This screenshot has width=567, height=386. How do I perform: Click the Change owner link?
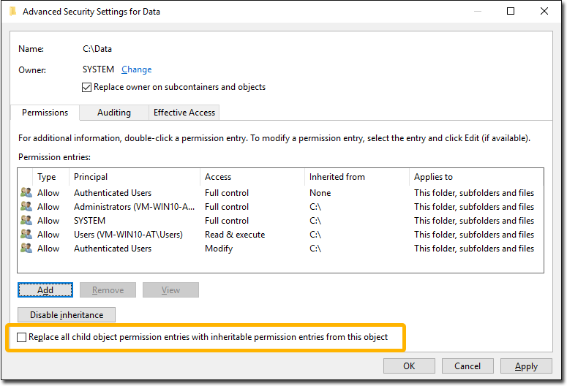point(136,69)
